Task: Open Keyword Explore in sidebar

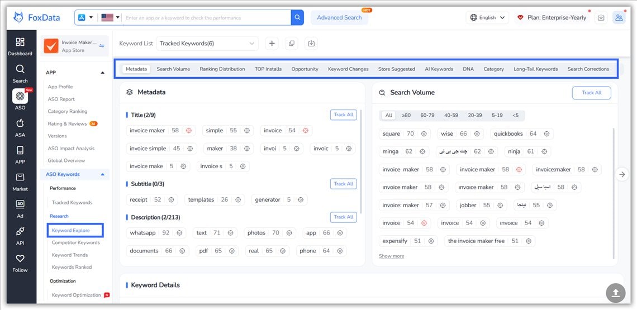Action: click(71, 230)
